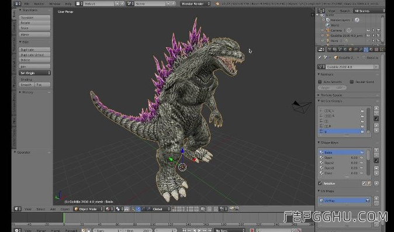Image resolution: width=394 pixels, height=232 pixels.
Task: Click the Mirror button
Action: pyautogui.click(x=34, y=34)
